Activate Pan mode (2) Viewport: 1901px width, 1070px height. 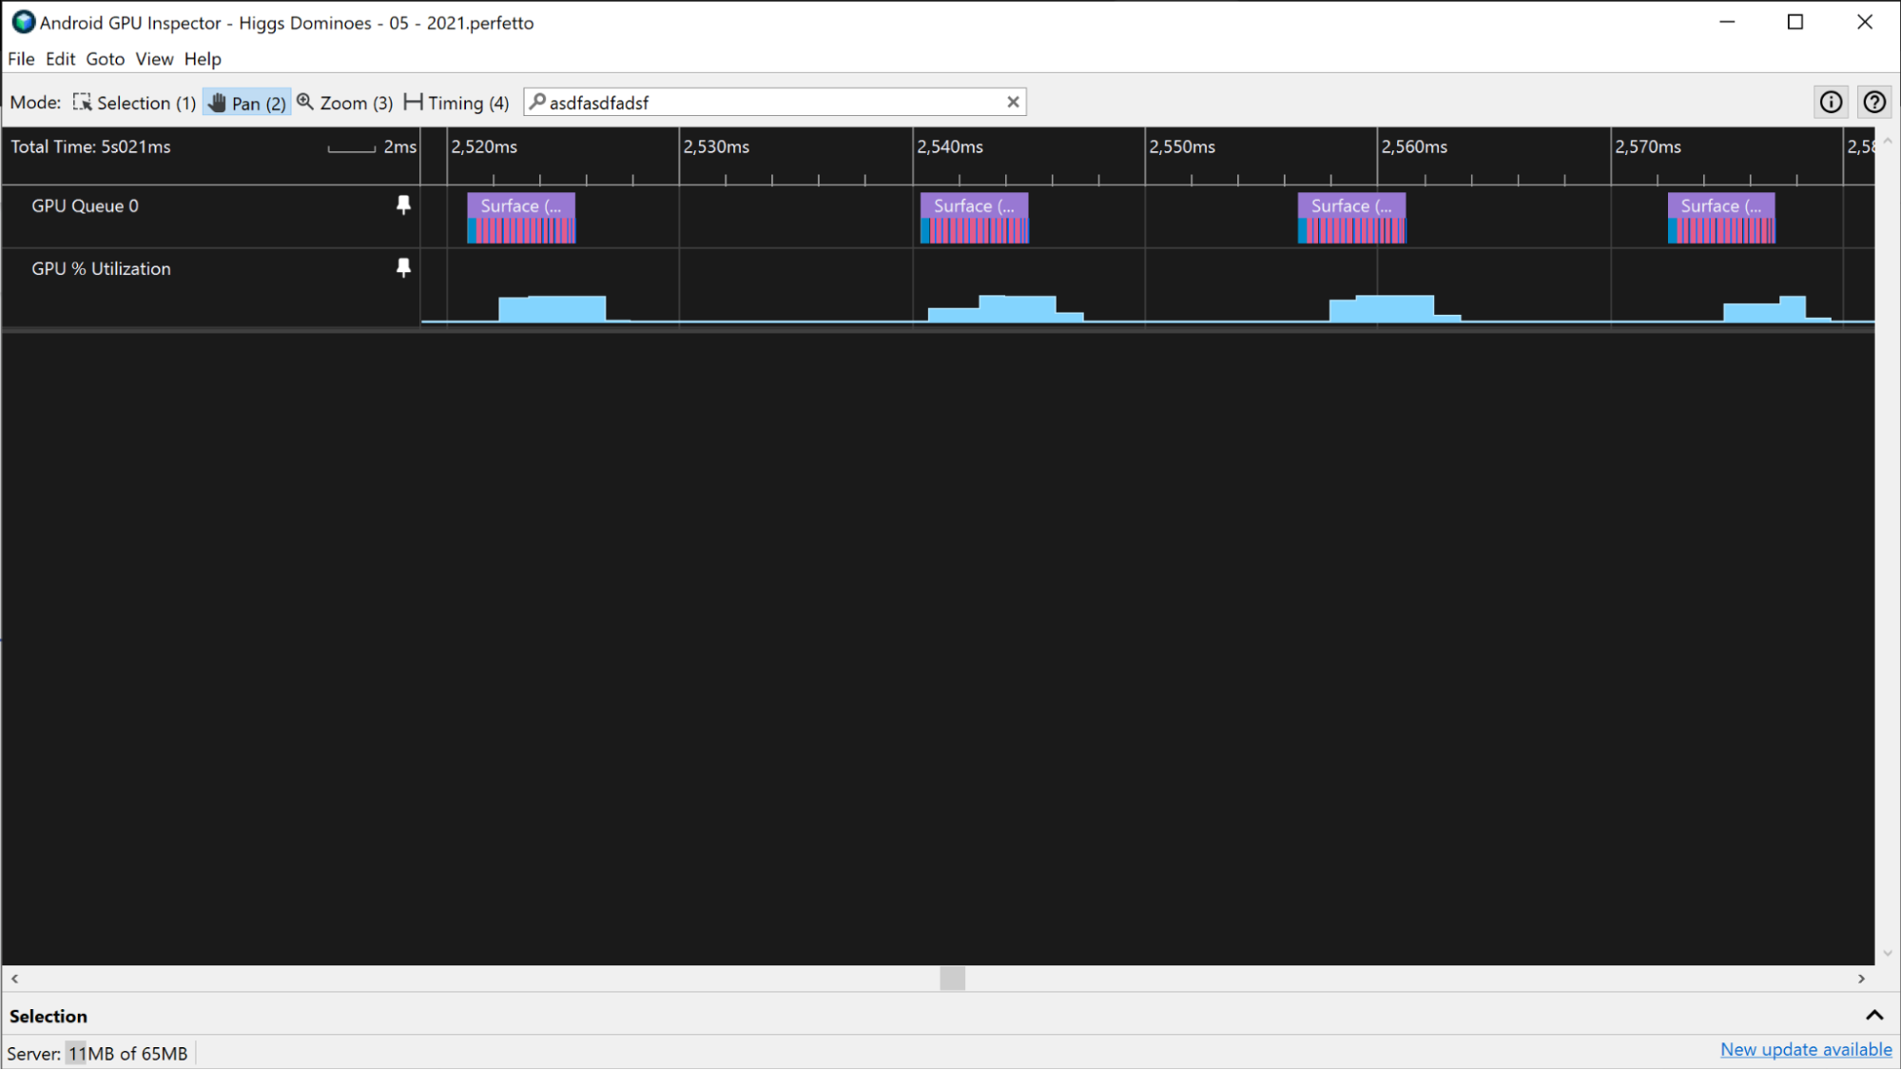coord(248,102)
